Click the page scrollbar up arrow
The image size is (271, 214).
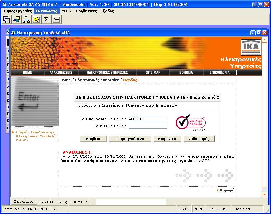point(264,40)
